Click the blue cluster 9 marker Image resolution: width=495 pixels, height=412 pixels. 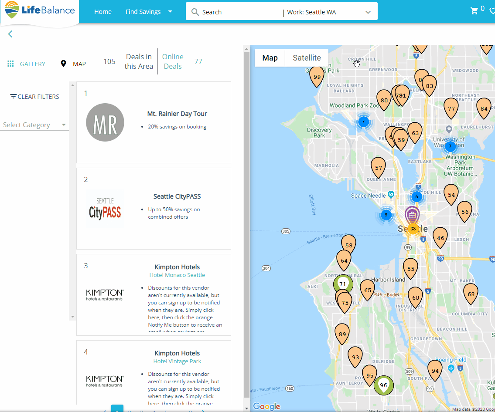[386, 215]
